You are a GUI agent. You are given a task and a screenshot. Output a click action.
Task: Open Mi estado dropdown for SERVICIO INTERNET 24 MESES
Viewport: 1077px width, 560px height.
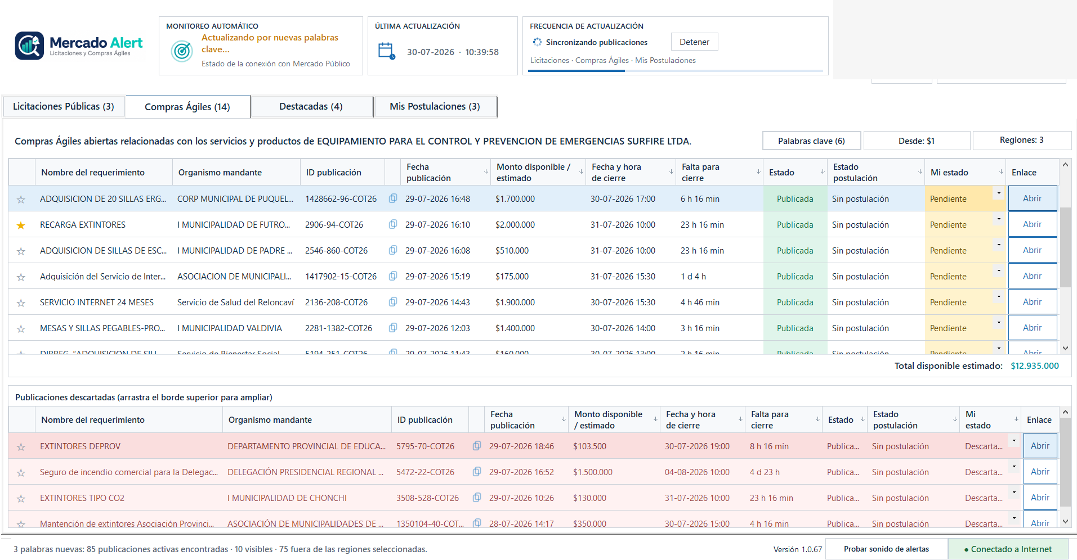click(x=999, y=297)
